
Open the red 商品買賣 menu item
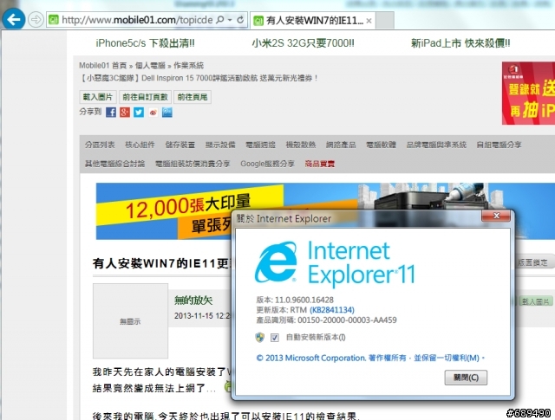coord(320,164)
